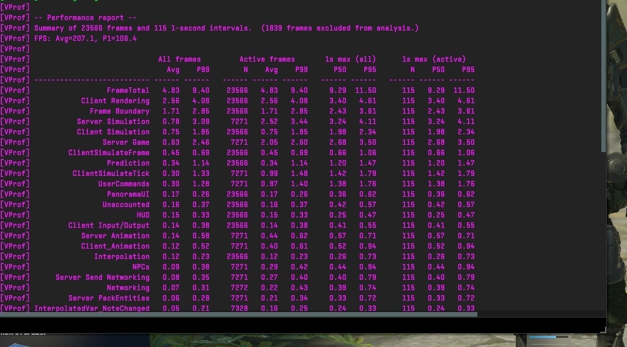Click the 'Networking' row label
627x347 pixels.
click(128, 288)
